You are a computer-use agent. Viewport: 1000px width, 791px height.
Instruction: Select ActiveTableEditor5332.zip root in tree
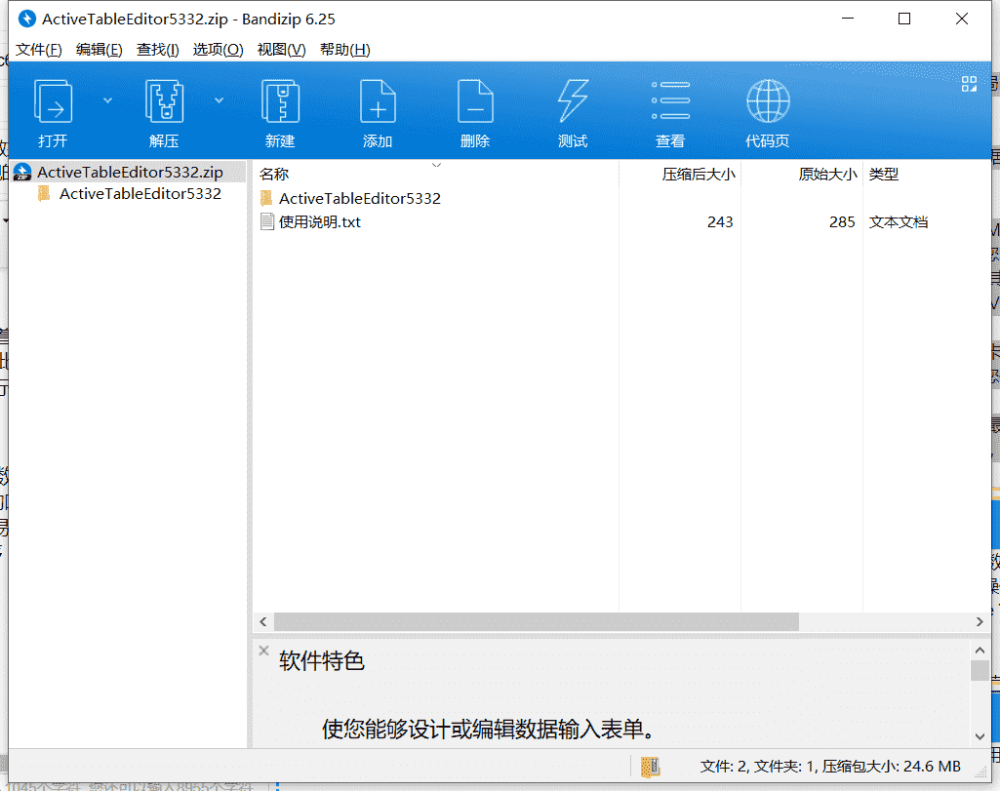[130, 172]
